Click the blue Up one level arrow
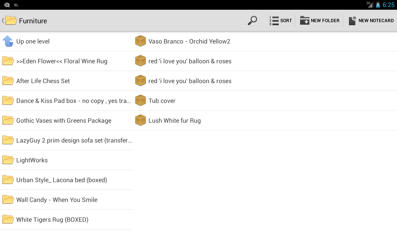The width and height of the screenshot is (397, 233). click(8, 41)
